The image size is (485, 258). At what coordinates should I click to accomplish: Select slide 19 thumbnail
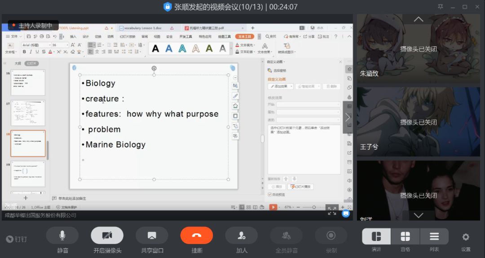[28, 174]
